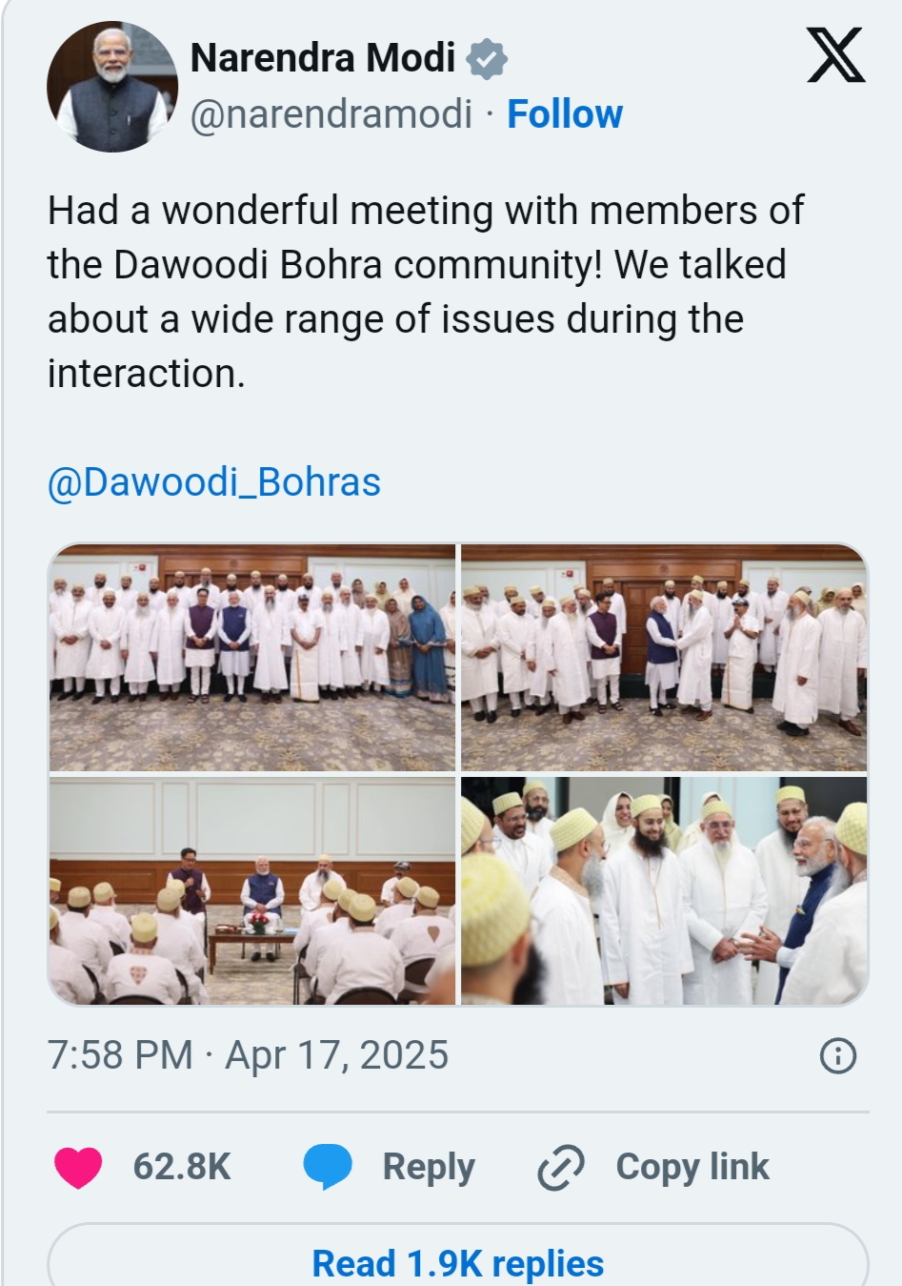This screenshot has width=902, height=1286.
Task: Click the 62.8K likes count
Action: click(x=182, y=1167)
